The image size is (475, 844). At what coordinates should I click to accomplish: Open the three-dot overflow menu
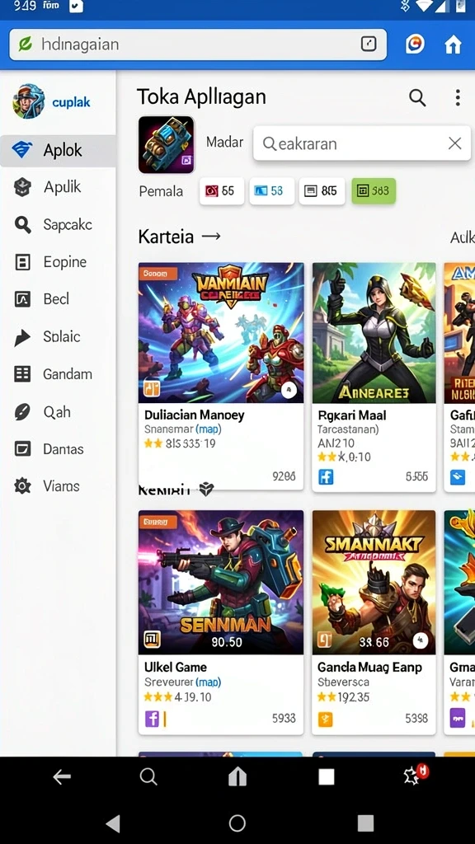(x=457, y=97)
